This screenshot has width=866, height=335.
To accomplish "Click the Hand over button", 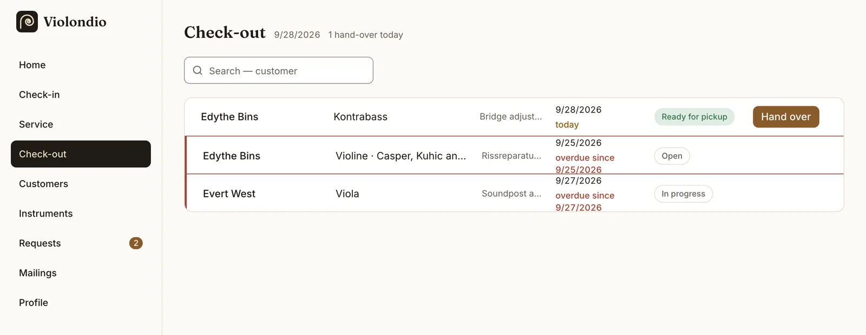I will click(786, 117).
